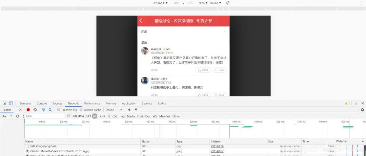Filter requests by All

tap(95, 116)
